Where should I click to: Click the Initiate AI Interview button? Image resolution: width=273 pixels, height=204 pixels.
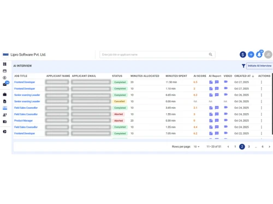[260, 66]
